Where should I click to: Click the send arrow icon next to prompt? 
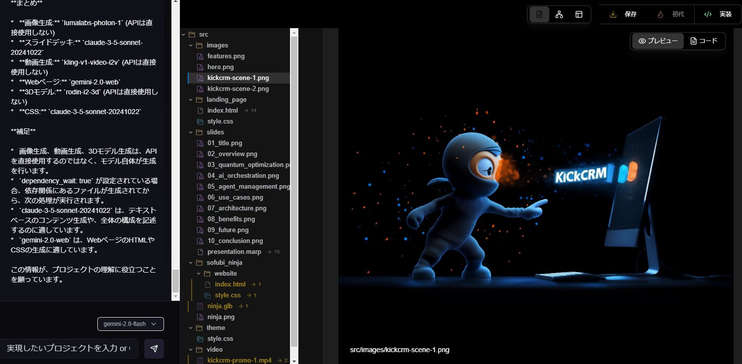point(154,349)
